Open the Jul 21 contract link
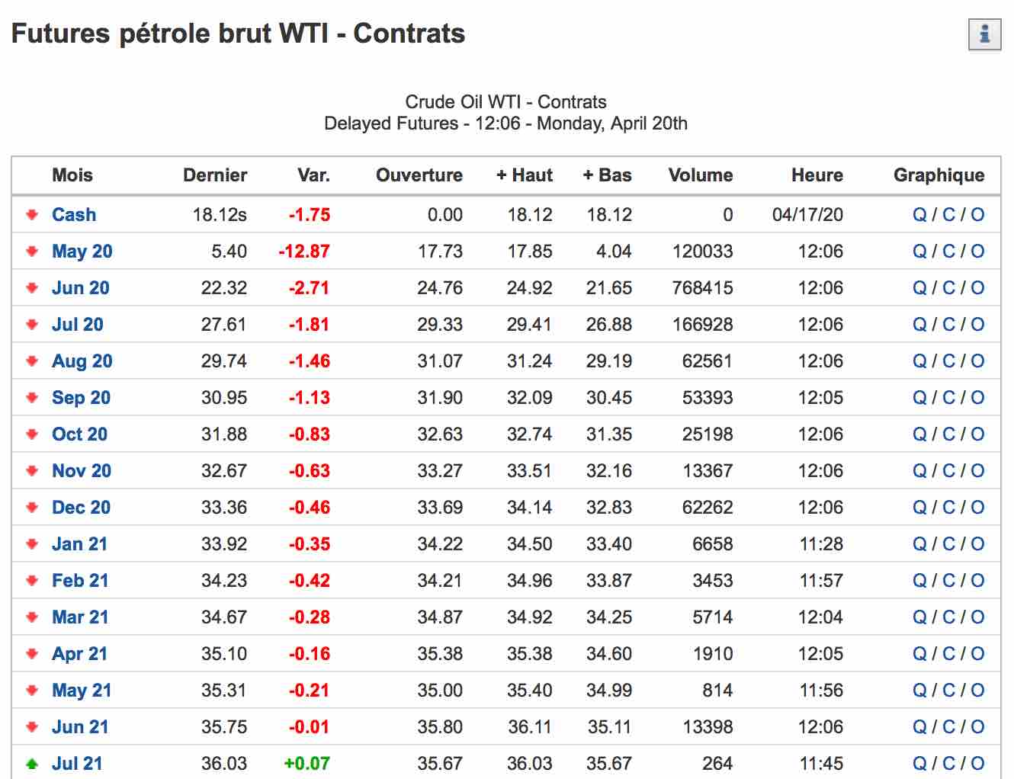 (77, 764)
